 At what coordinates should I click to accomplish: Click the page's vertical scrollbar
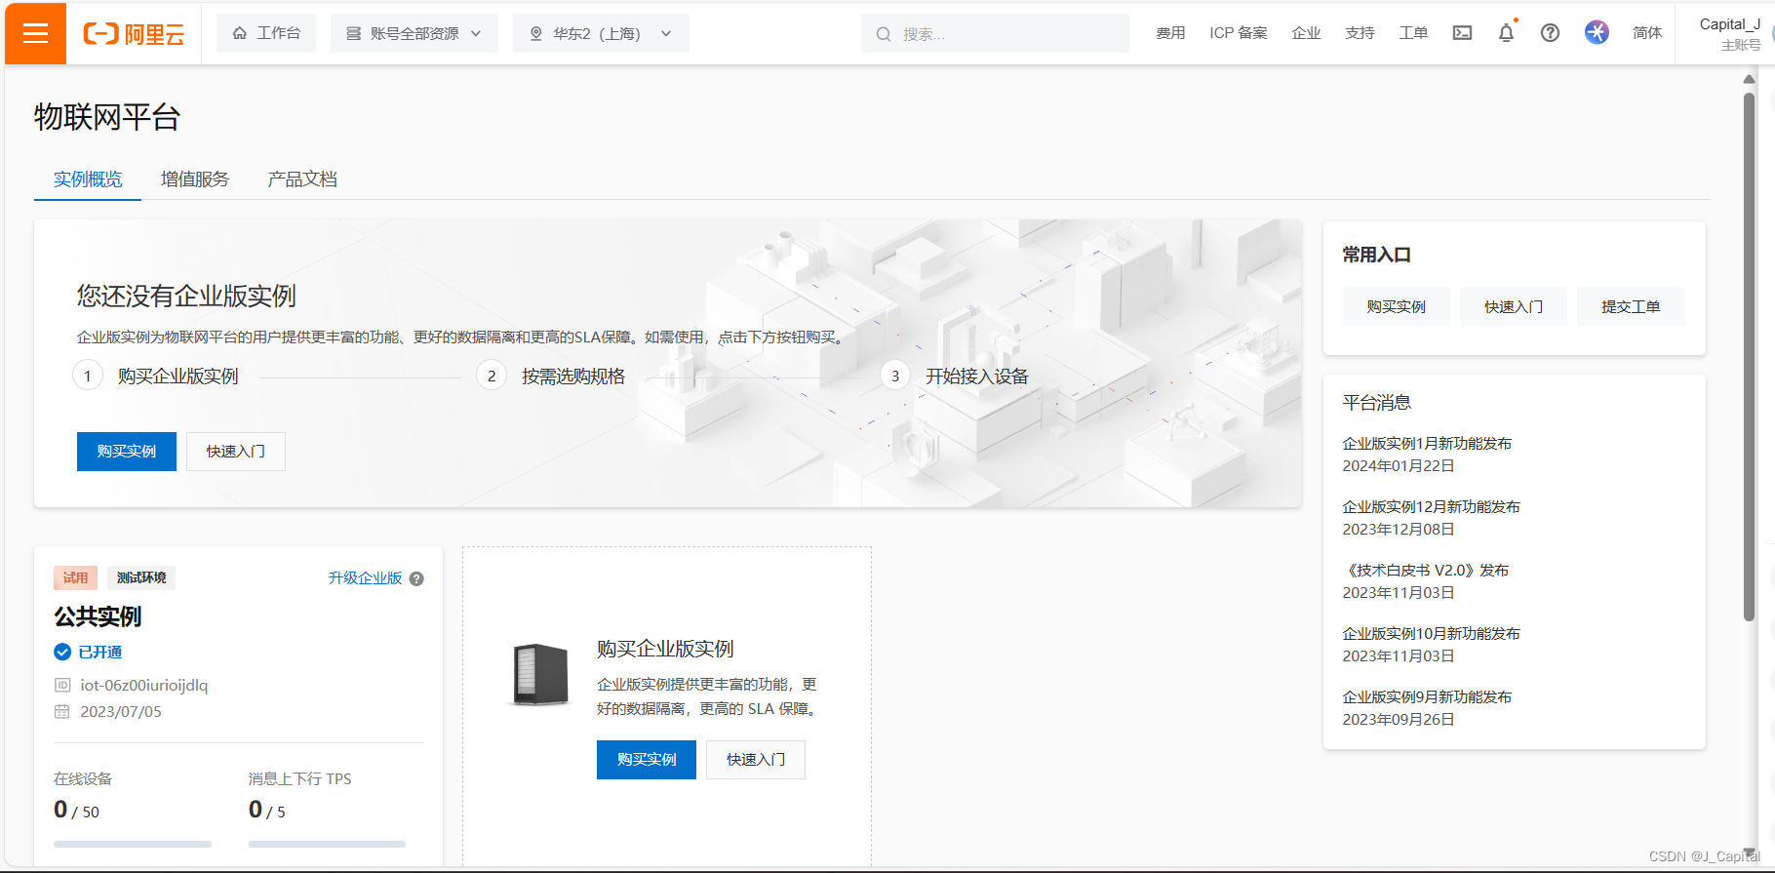1749,356
